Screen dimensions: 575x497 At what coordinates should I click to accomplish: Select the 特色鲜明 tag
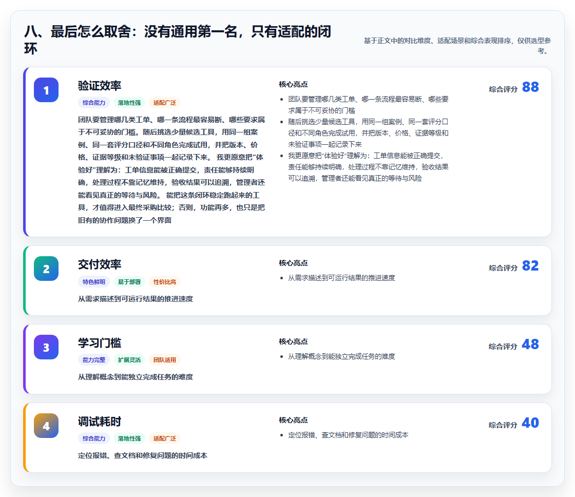click(94, 282)
